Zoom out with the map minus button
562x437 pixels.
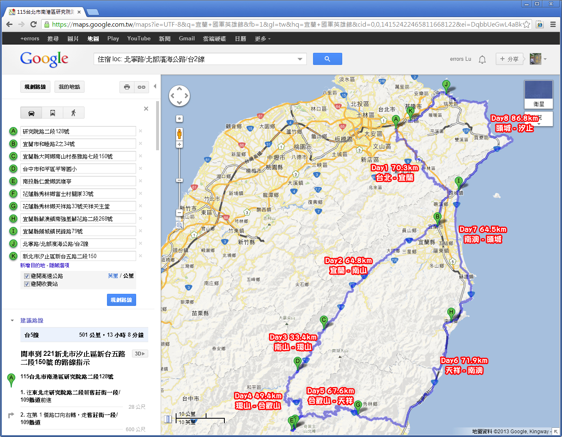[x=179, y=213]
